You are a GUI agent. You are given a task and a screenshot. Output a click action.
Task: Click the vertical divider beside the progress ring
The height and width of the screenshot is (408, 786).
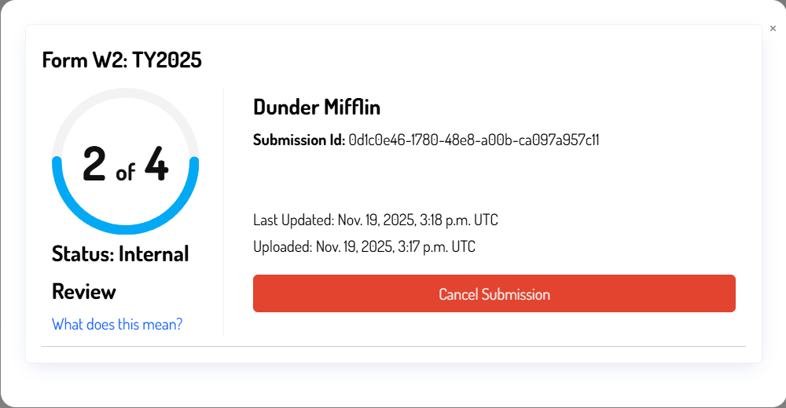pos(224,212)
